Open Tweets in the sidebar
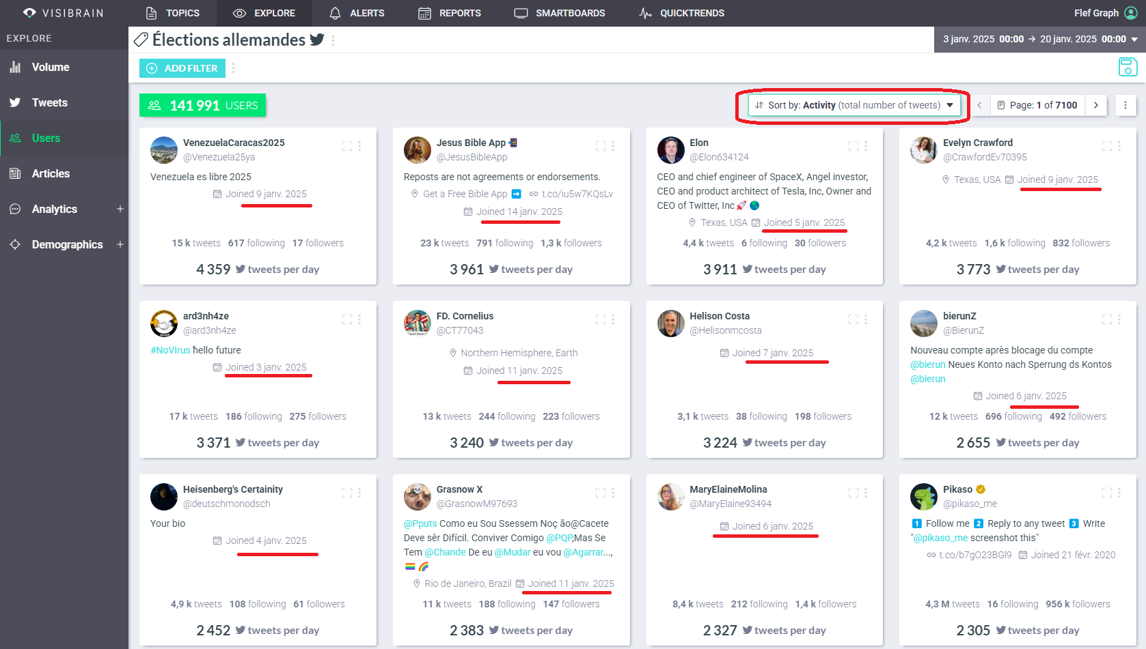The width and height of the screenshot is (1146, 649). pos(50,102)
